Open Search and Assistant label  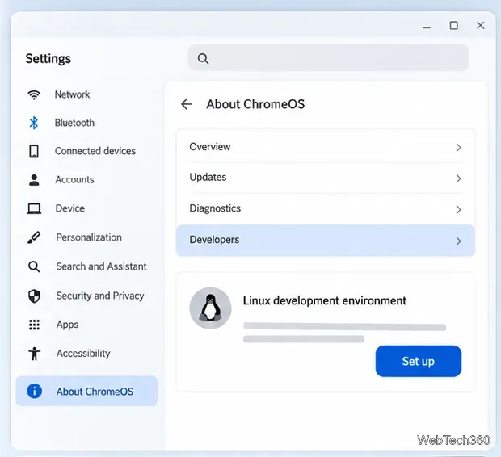101,266
